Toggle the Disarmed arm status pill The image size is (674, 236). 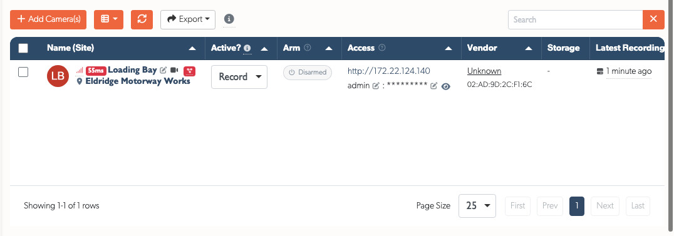(x=308, y=73)
